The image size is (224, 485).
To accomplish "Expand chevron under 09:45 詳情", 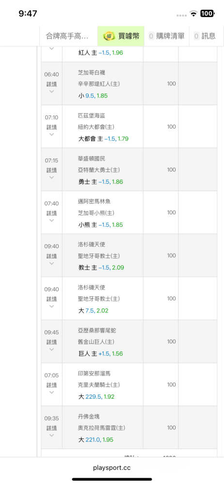I will [52, 350].
